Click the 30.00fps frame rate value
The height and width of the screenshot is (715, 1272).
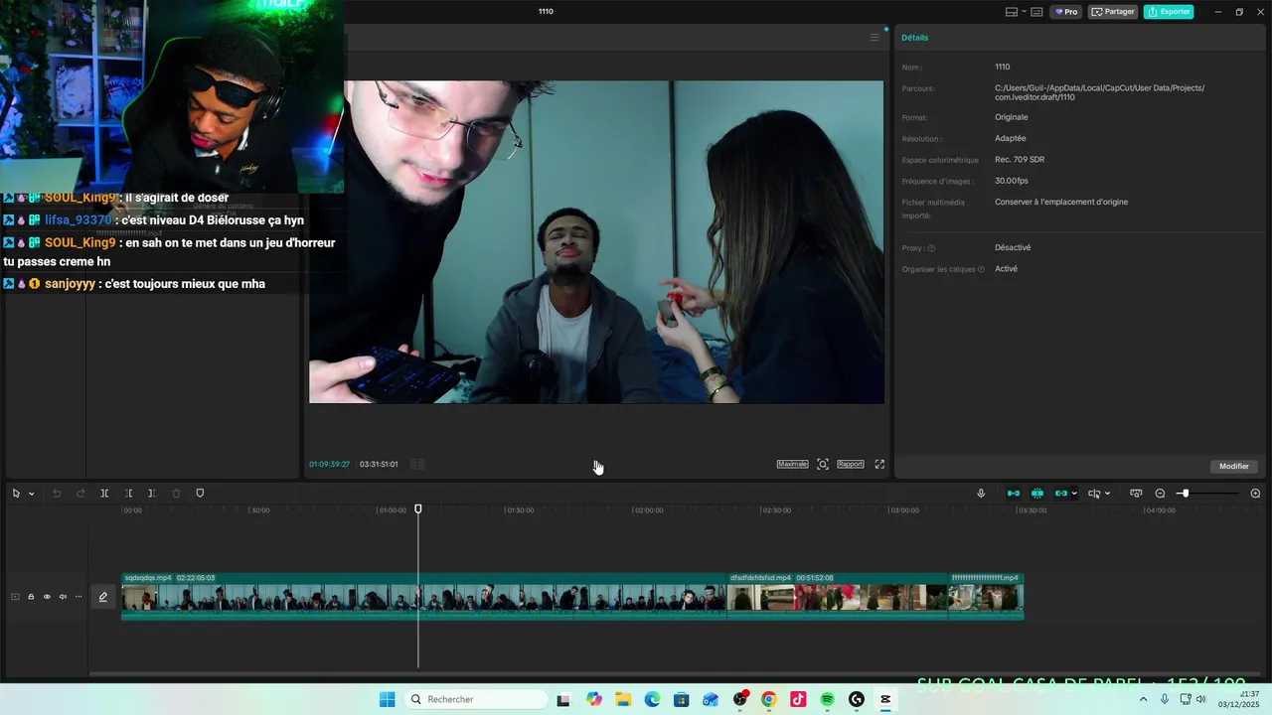click(1012, 181)
